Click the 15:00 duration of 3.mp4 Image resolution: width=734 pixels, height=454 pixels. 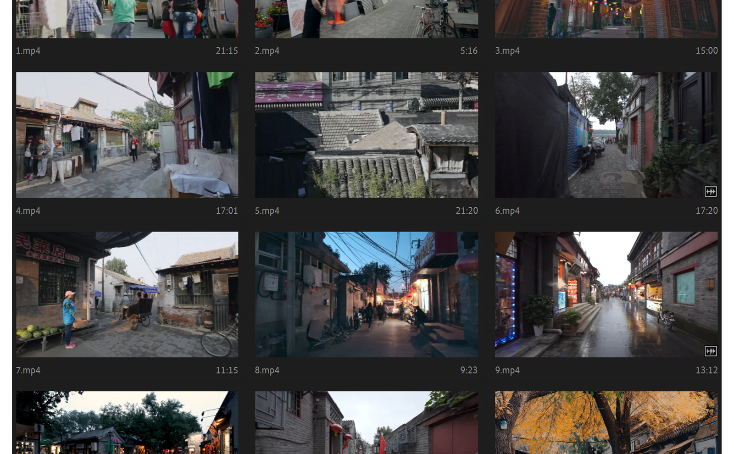706,51
